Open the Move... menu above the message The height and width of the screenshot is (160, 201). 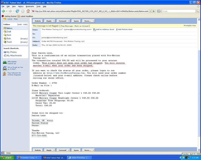(88, 21)
